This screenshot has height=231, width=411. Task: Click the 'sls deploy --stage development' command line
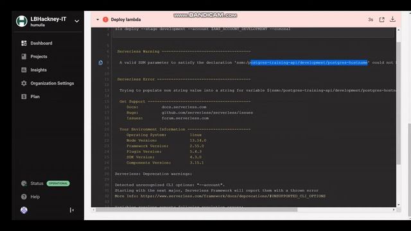(203, 29)
